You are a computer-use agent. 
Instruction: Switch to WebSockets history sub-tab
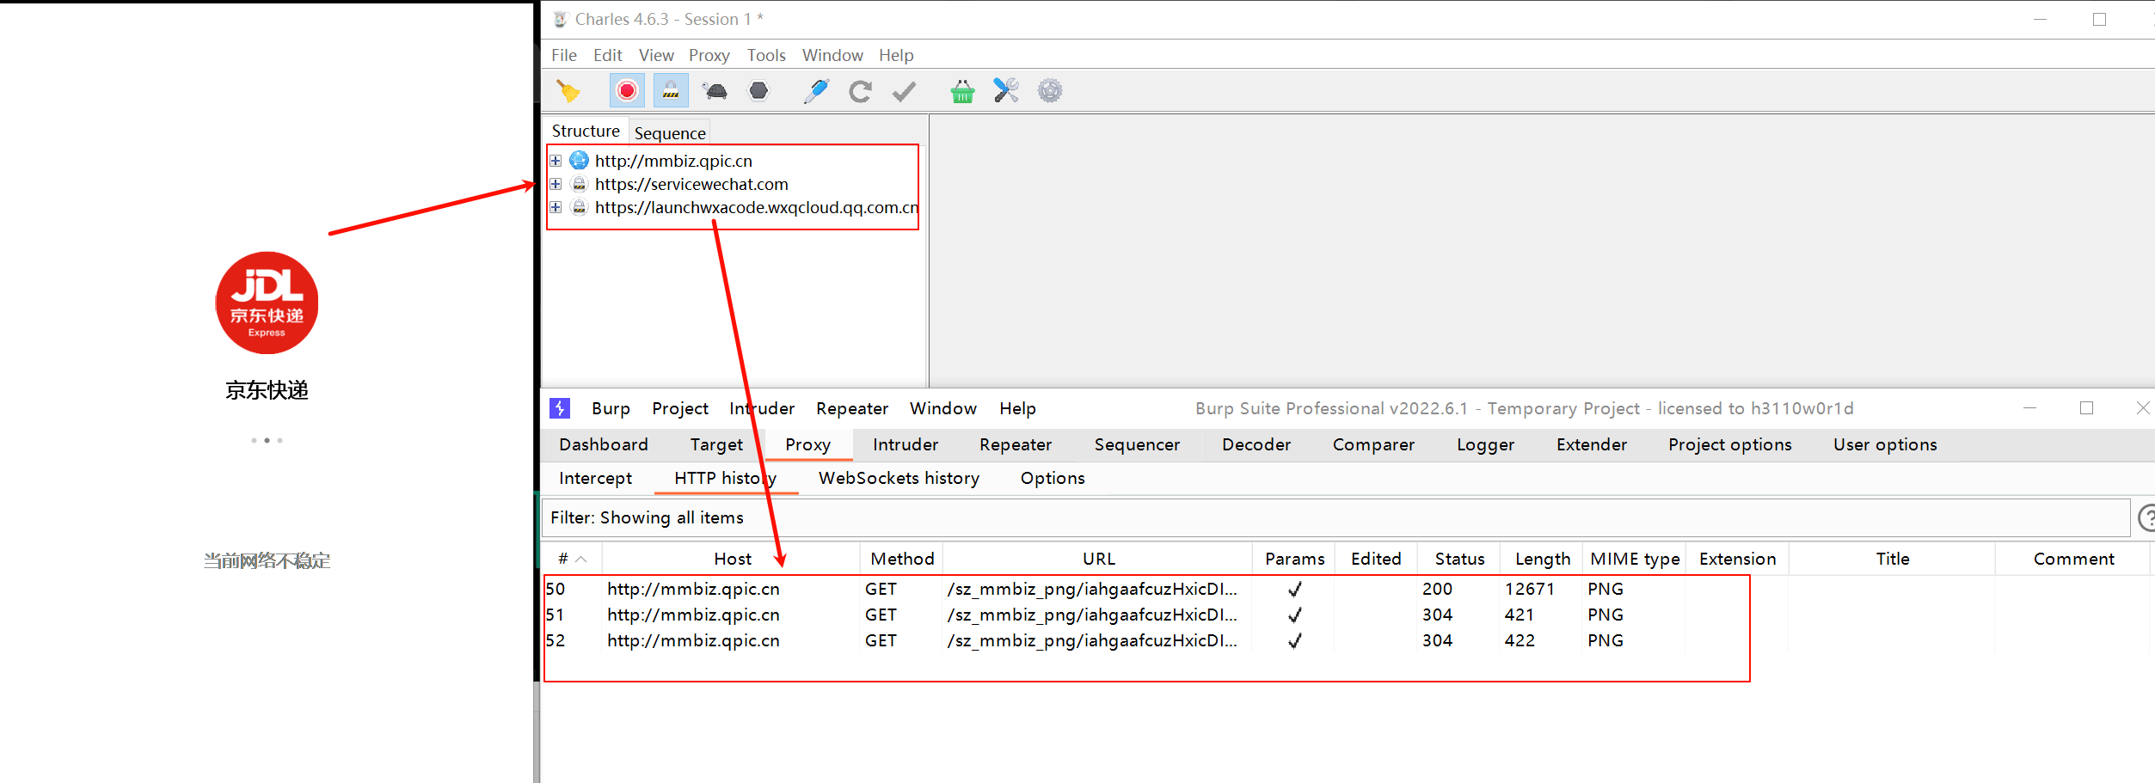[x=899, y=478]
